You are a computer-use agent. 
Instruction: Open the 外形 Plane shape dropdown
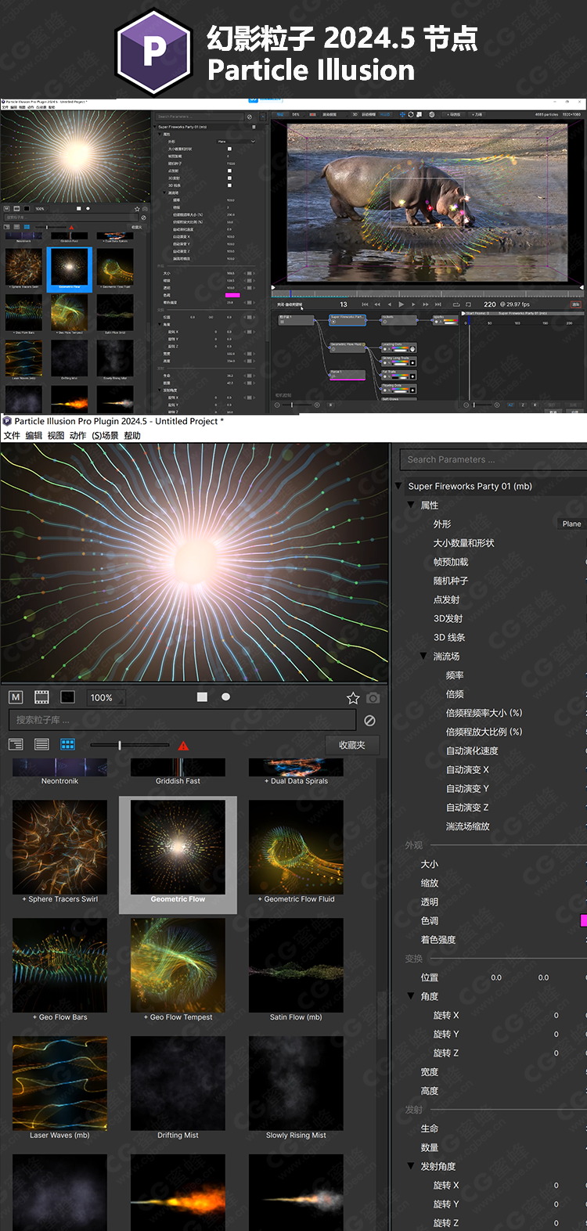[x=571, y=524]
